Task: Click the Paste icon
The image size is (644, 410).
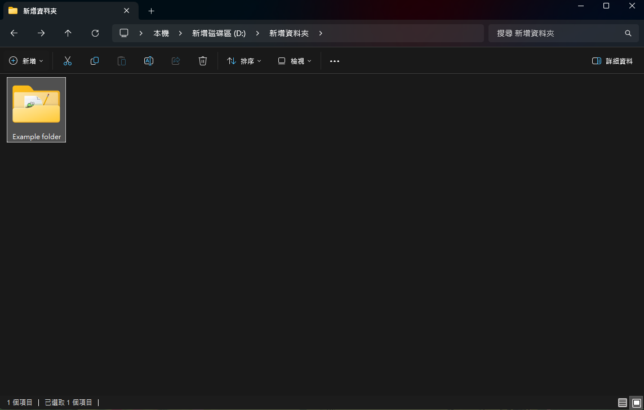Action: [121, 60]
